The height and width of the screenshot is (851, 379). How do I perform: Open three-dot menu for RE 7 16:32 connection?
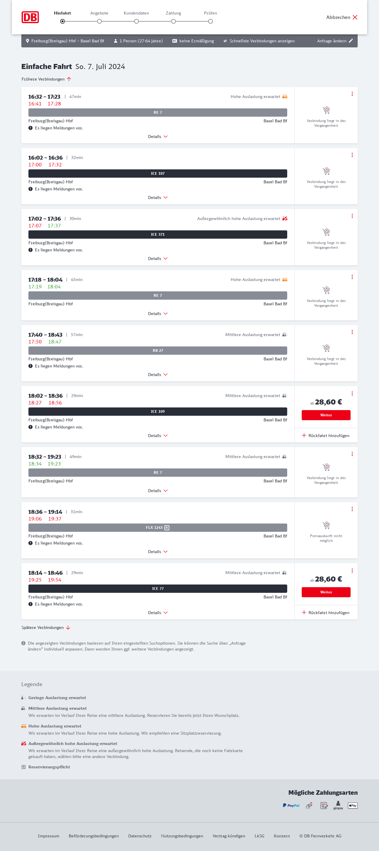point(352,94)
